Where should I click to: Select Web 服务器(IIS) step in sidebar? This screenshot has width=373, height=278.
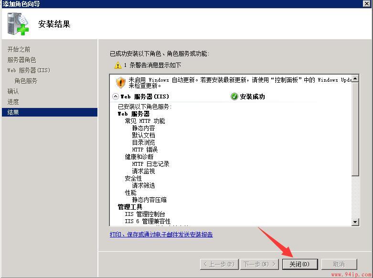pyautogui.click(x=29, y=70)
